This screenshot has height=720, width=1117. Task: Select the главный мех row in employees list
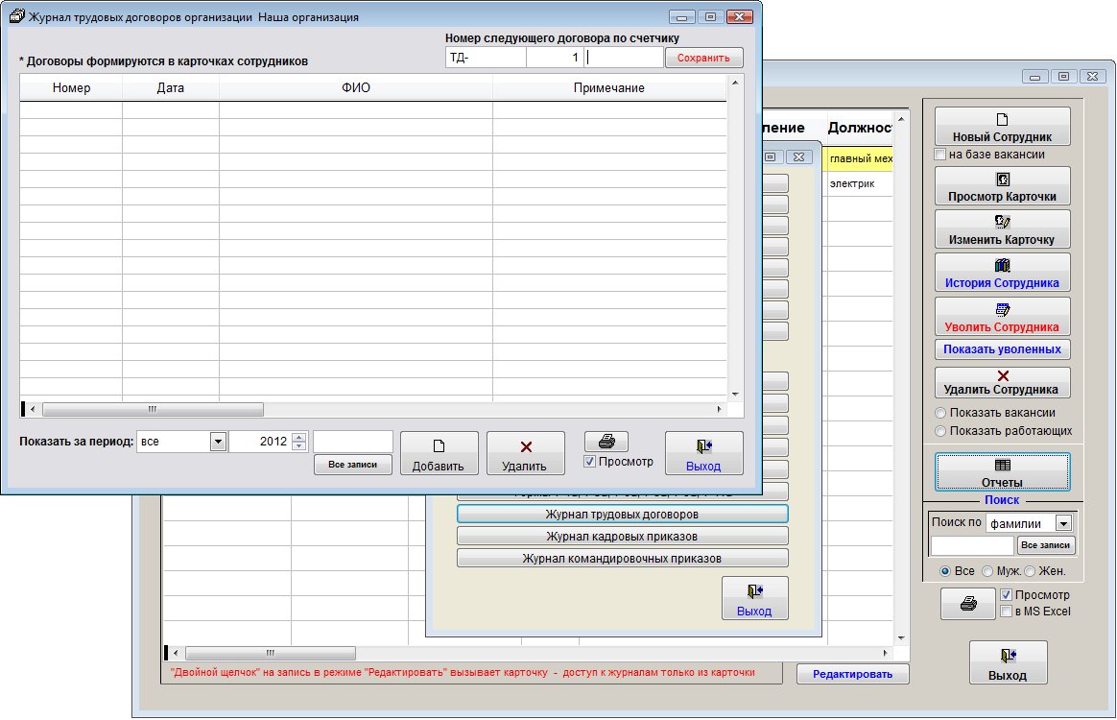[x=859, y=159]
